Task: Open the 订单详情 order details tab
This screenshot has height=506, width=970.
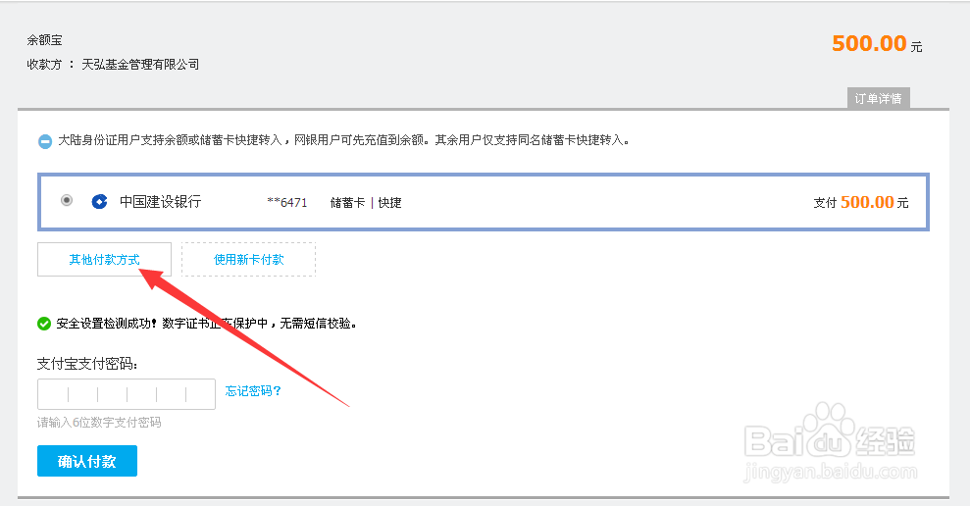Action: tap(879, 98)
